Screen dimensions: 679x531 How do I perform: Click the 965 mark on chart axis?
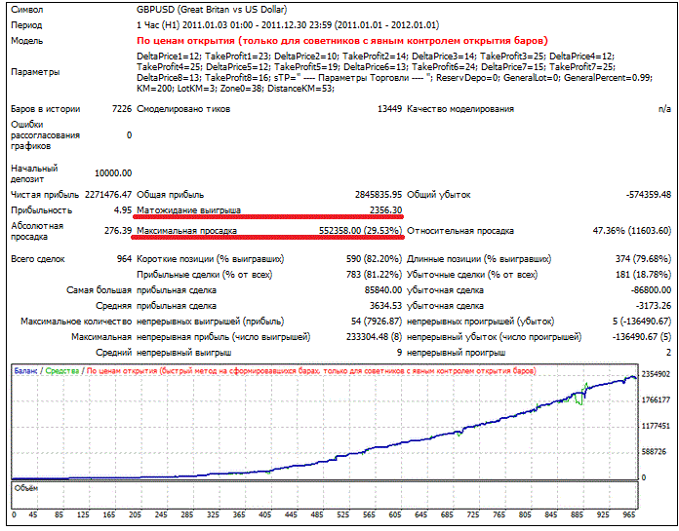tap(628, 514)
